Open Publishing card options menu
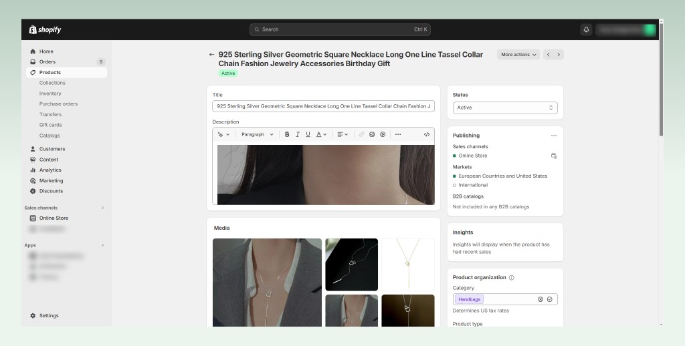This screenshot has width=685, height=346. click(554, 136)
